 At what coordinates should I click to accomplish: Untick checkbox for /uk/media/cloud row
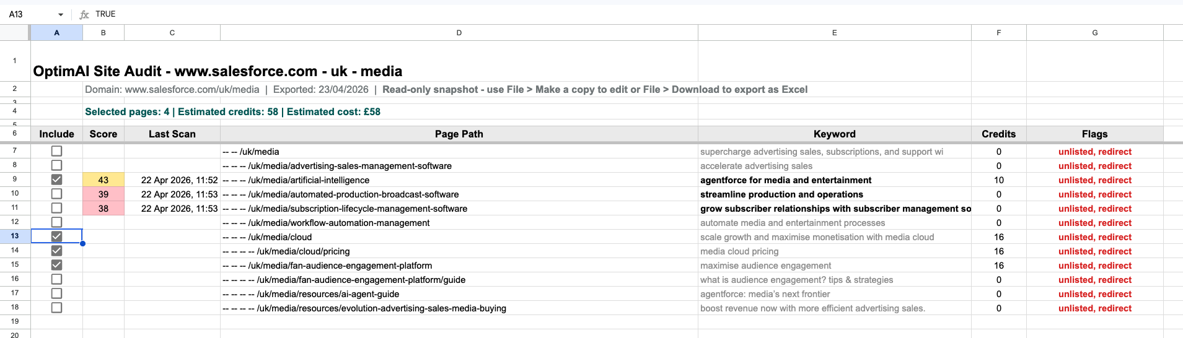point(56,236)
